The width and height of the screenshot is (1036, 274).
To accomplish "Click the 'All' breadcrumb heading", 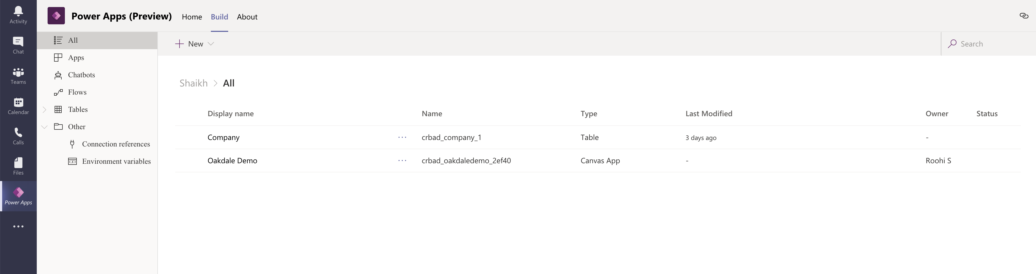I will (x=228, y=83).
